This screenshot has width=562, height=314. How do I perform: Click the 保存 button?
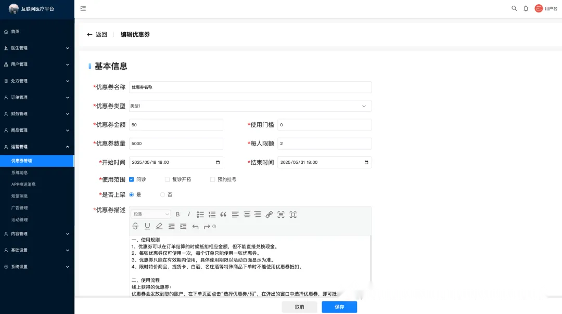point(339,307)
